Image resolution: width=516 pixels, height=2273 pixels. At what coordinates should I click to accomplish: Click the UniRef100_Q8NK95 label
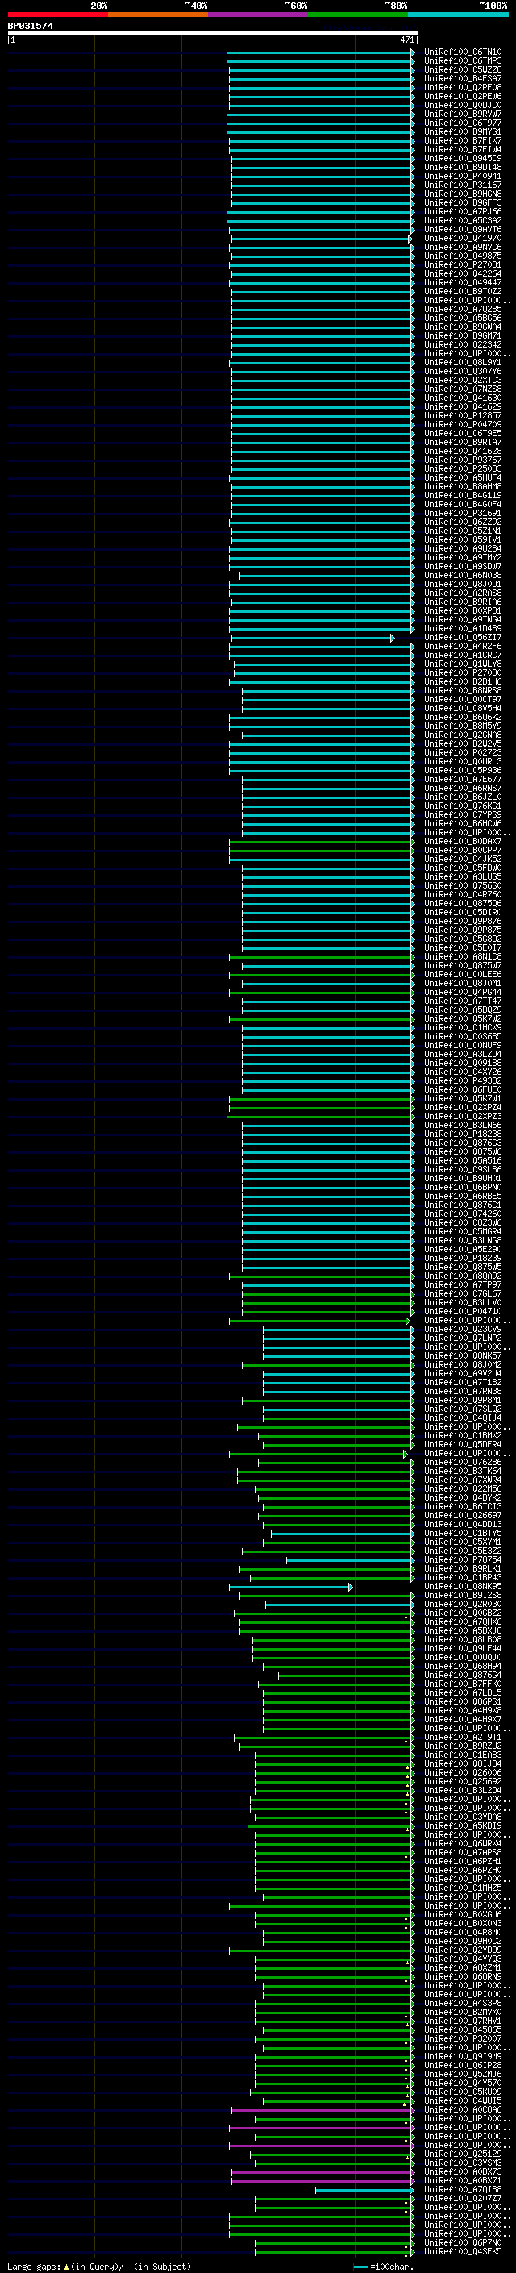pos(463,1588)
